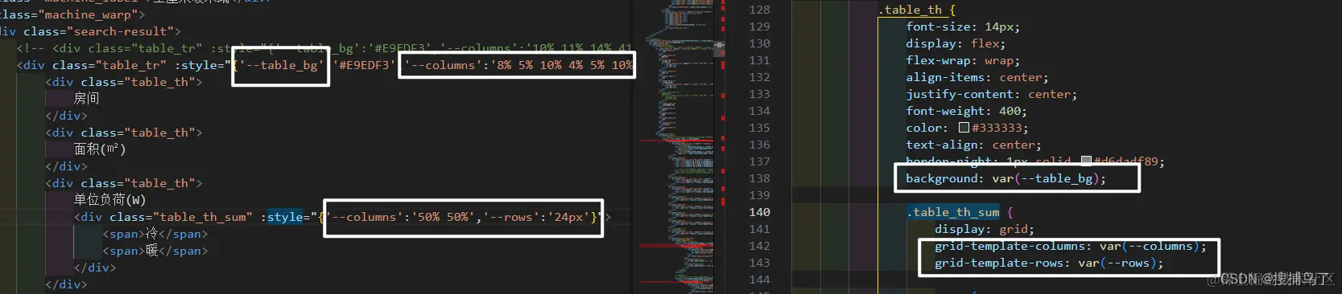Click the justify-content: center declaration
This screenshot has width=1342, height=294.
click(992, 94)
